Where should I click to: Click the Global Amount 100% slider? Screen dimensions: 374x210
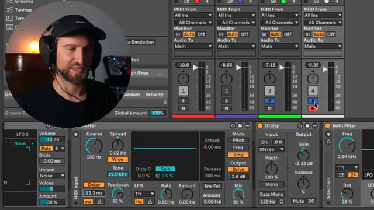[157, 113]
